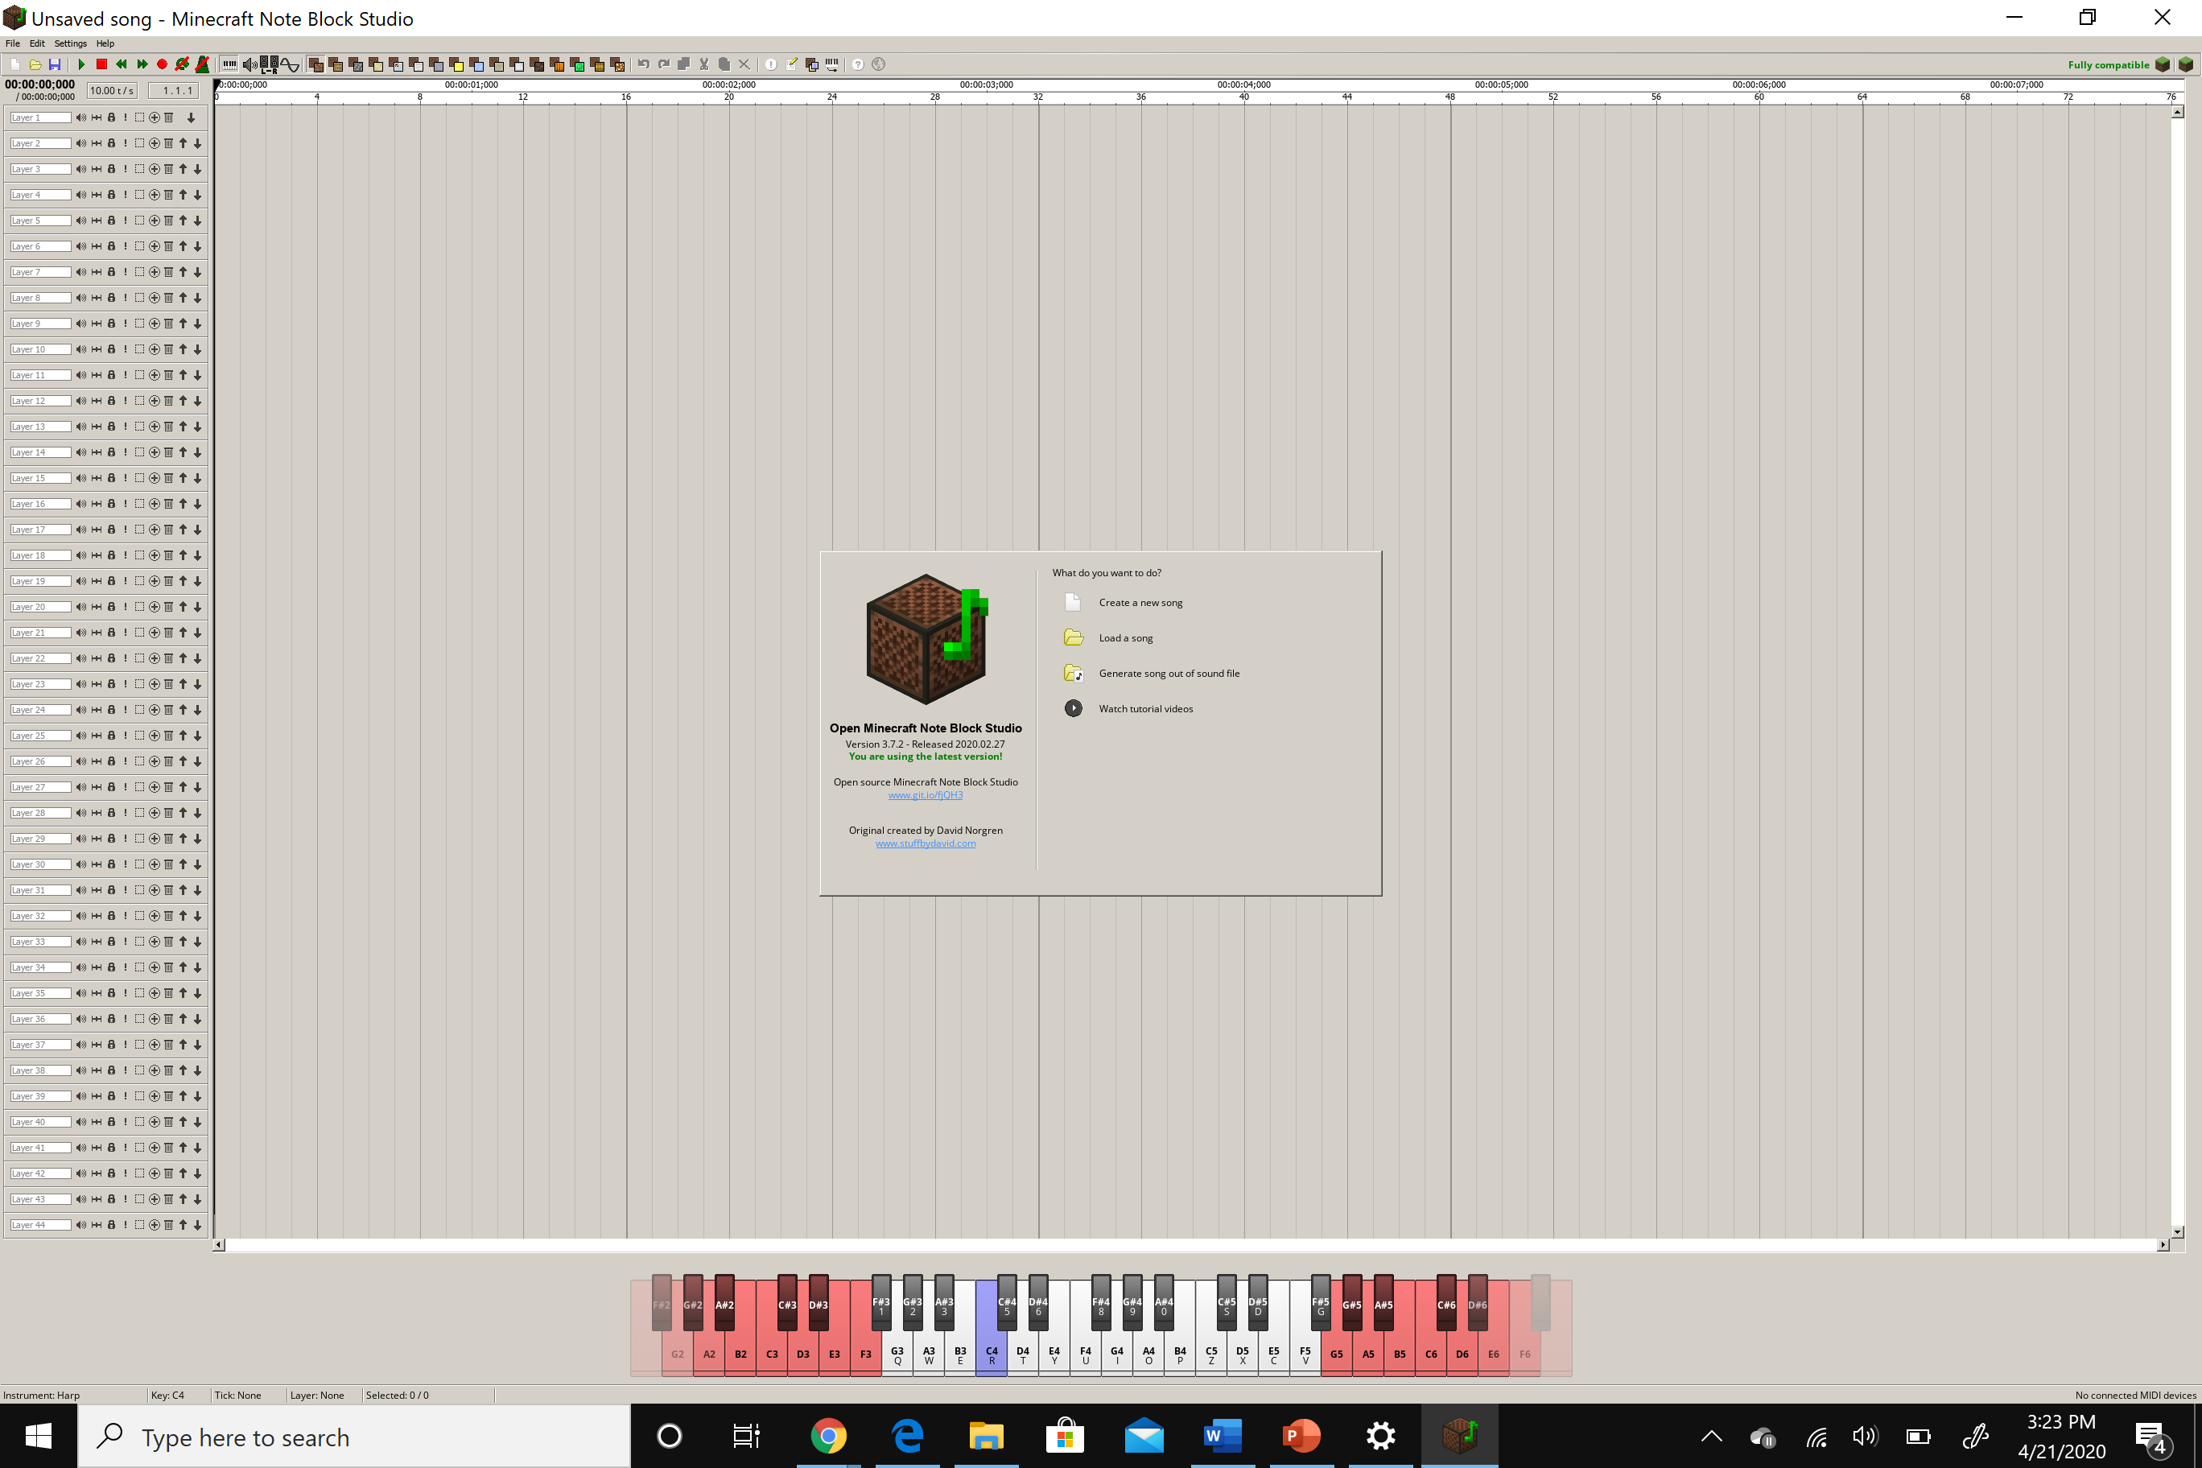2202x1468 pixels.
Task: Toggle the metronome icon in toolbar
Action: point(202,64)
